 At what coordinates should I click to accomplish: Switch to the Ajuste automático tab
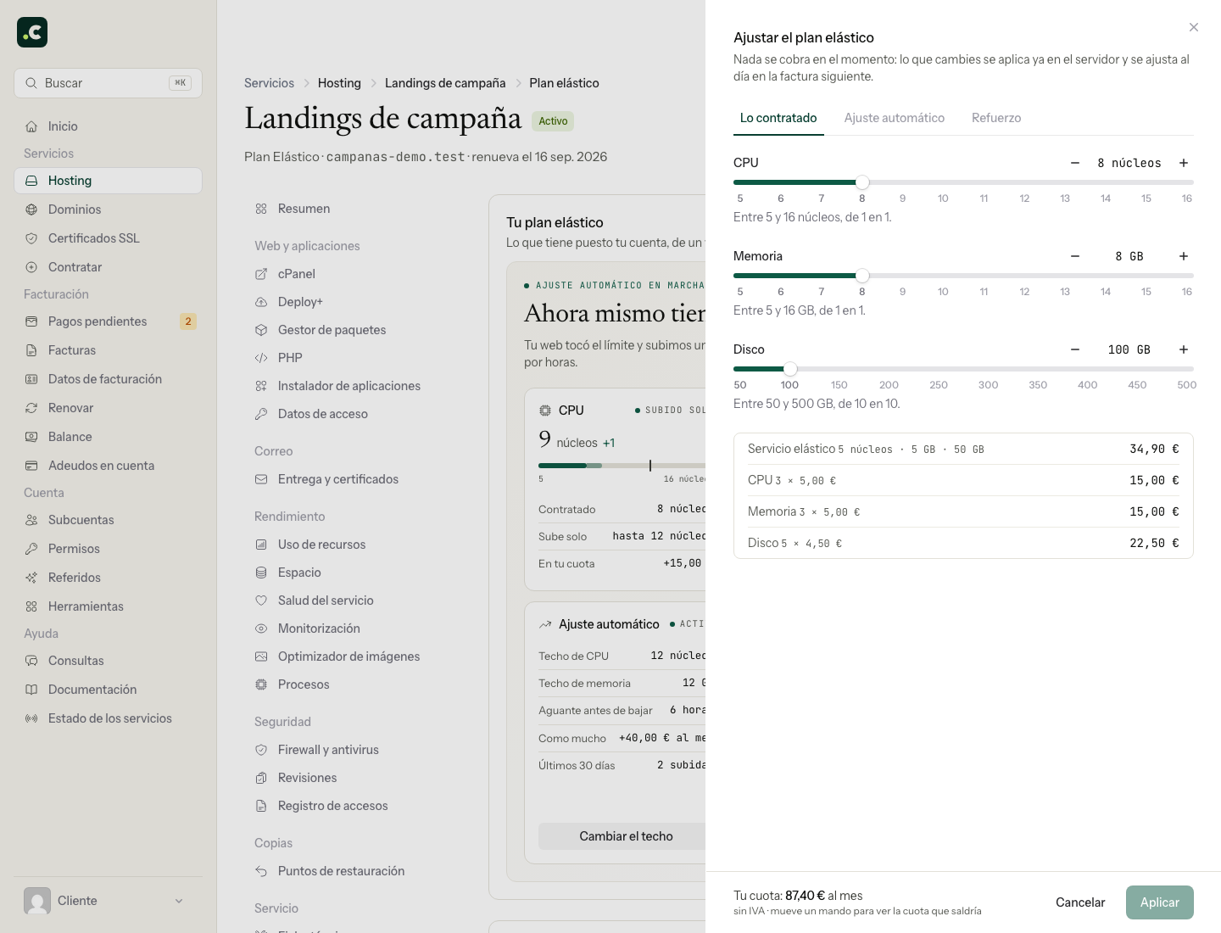[895, 118]
